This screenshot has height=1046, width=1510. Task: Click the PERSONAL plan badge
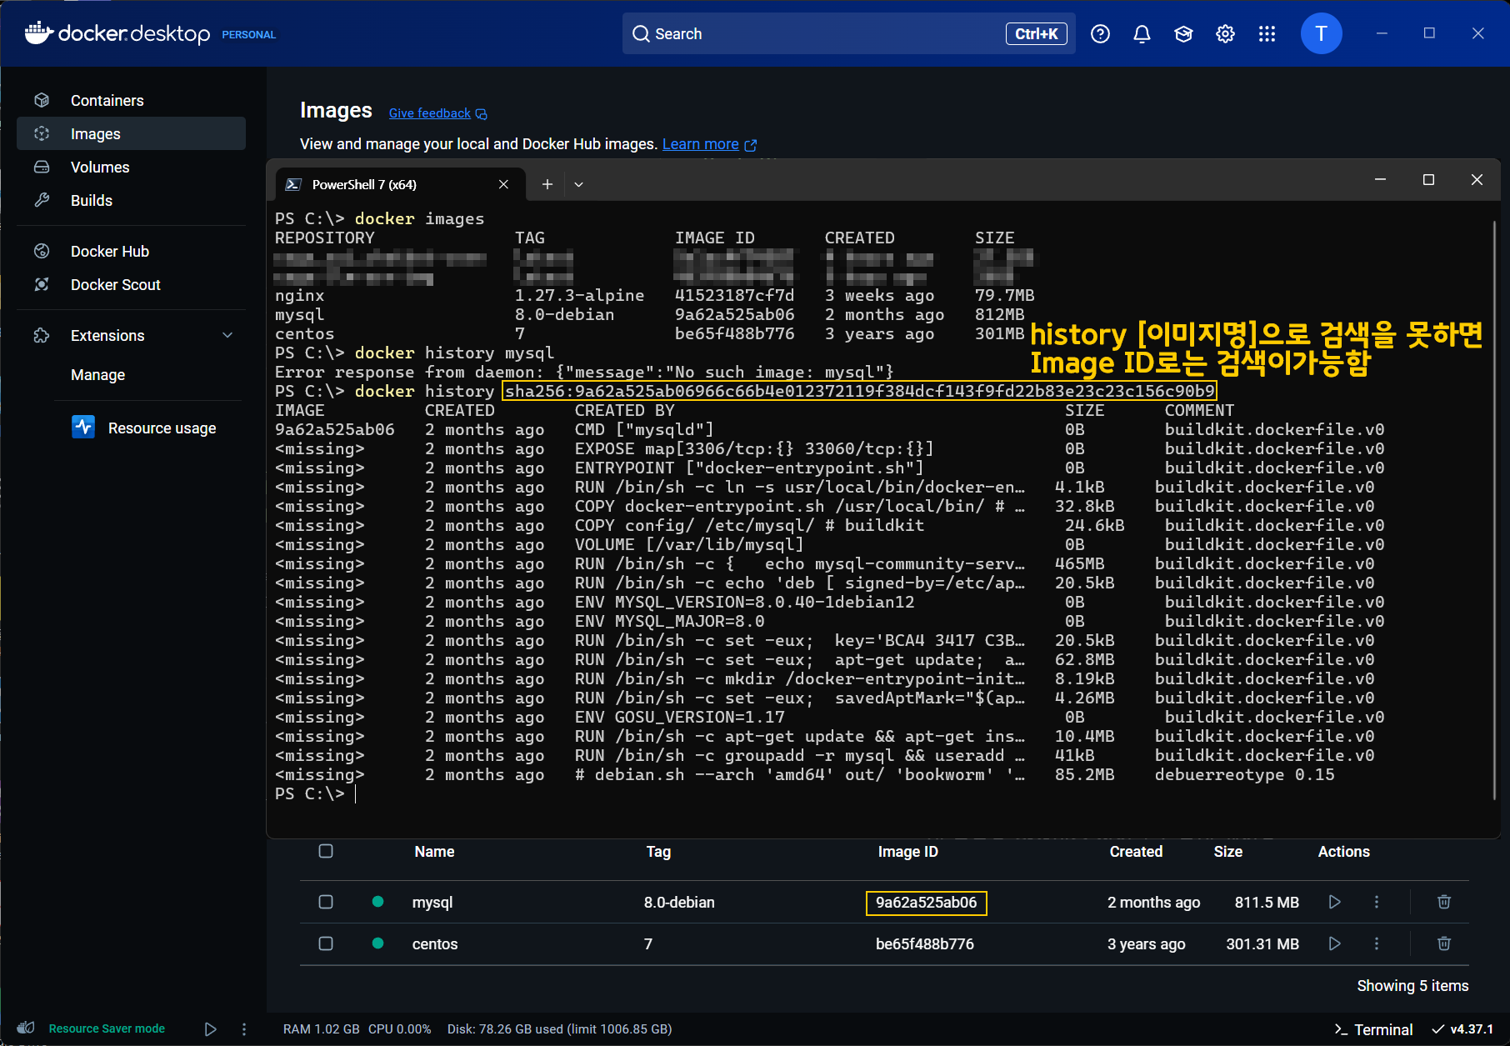[x=248, y=35]
